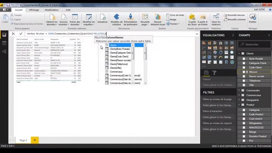Viewport: 272px width, 153px height.
Task: Insert a Nouvel élément visuel
Action: point(158,20)
